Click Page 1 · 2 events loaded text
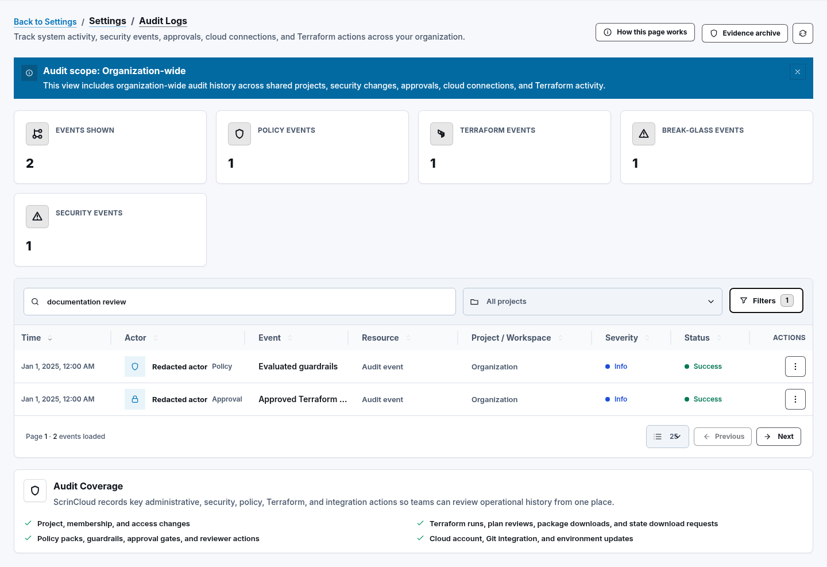 coord(65,437)
